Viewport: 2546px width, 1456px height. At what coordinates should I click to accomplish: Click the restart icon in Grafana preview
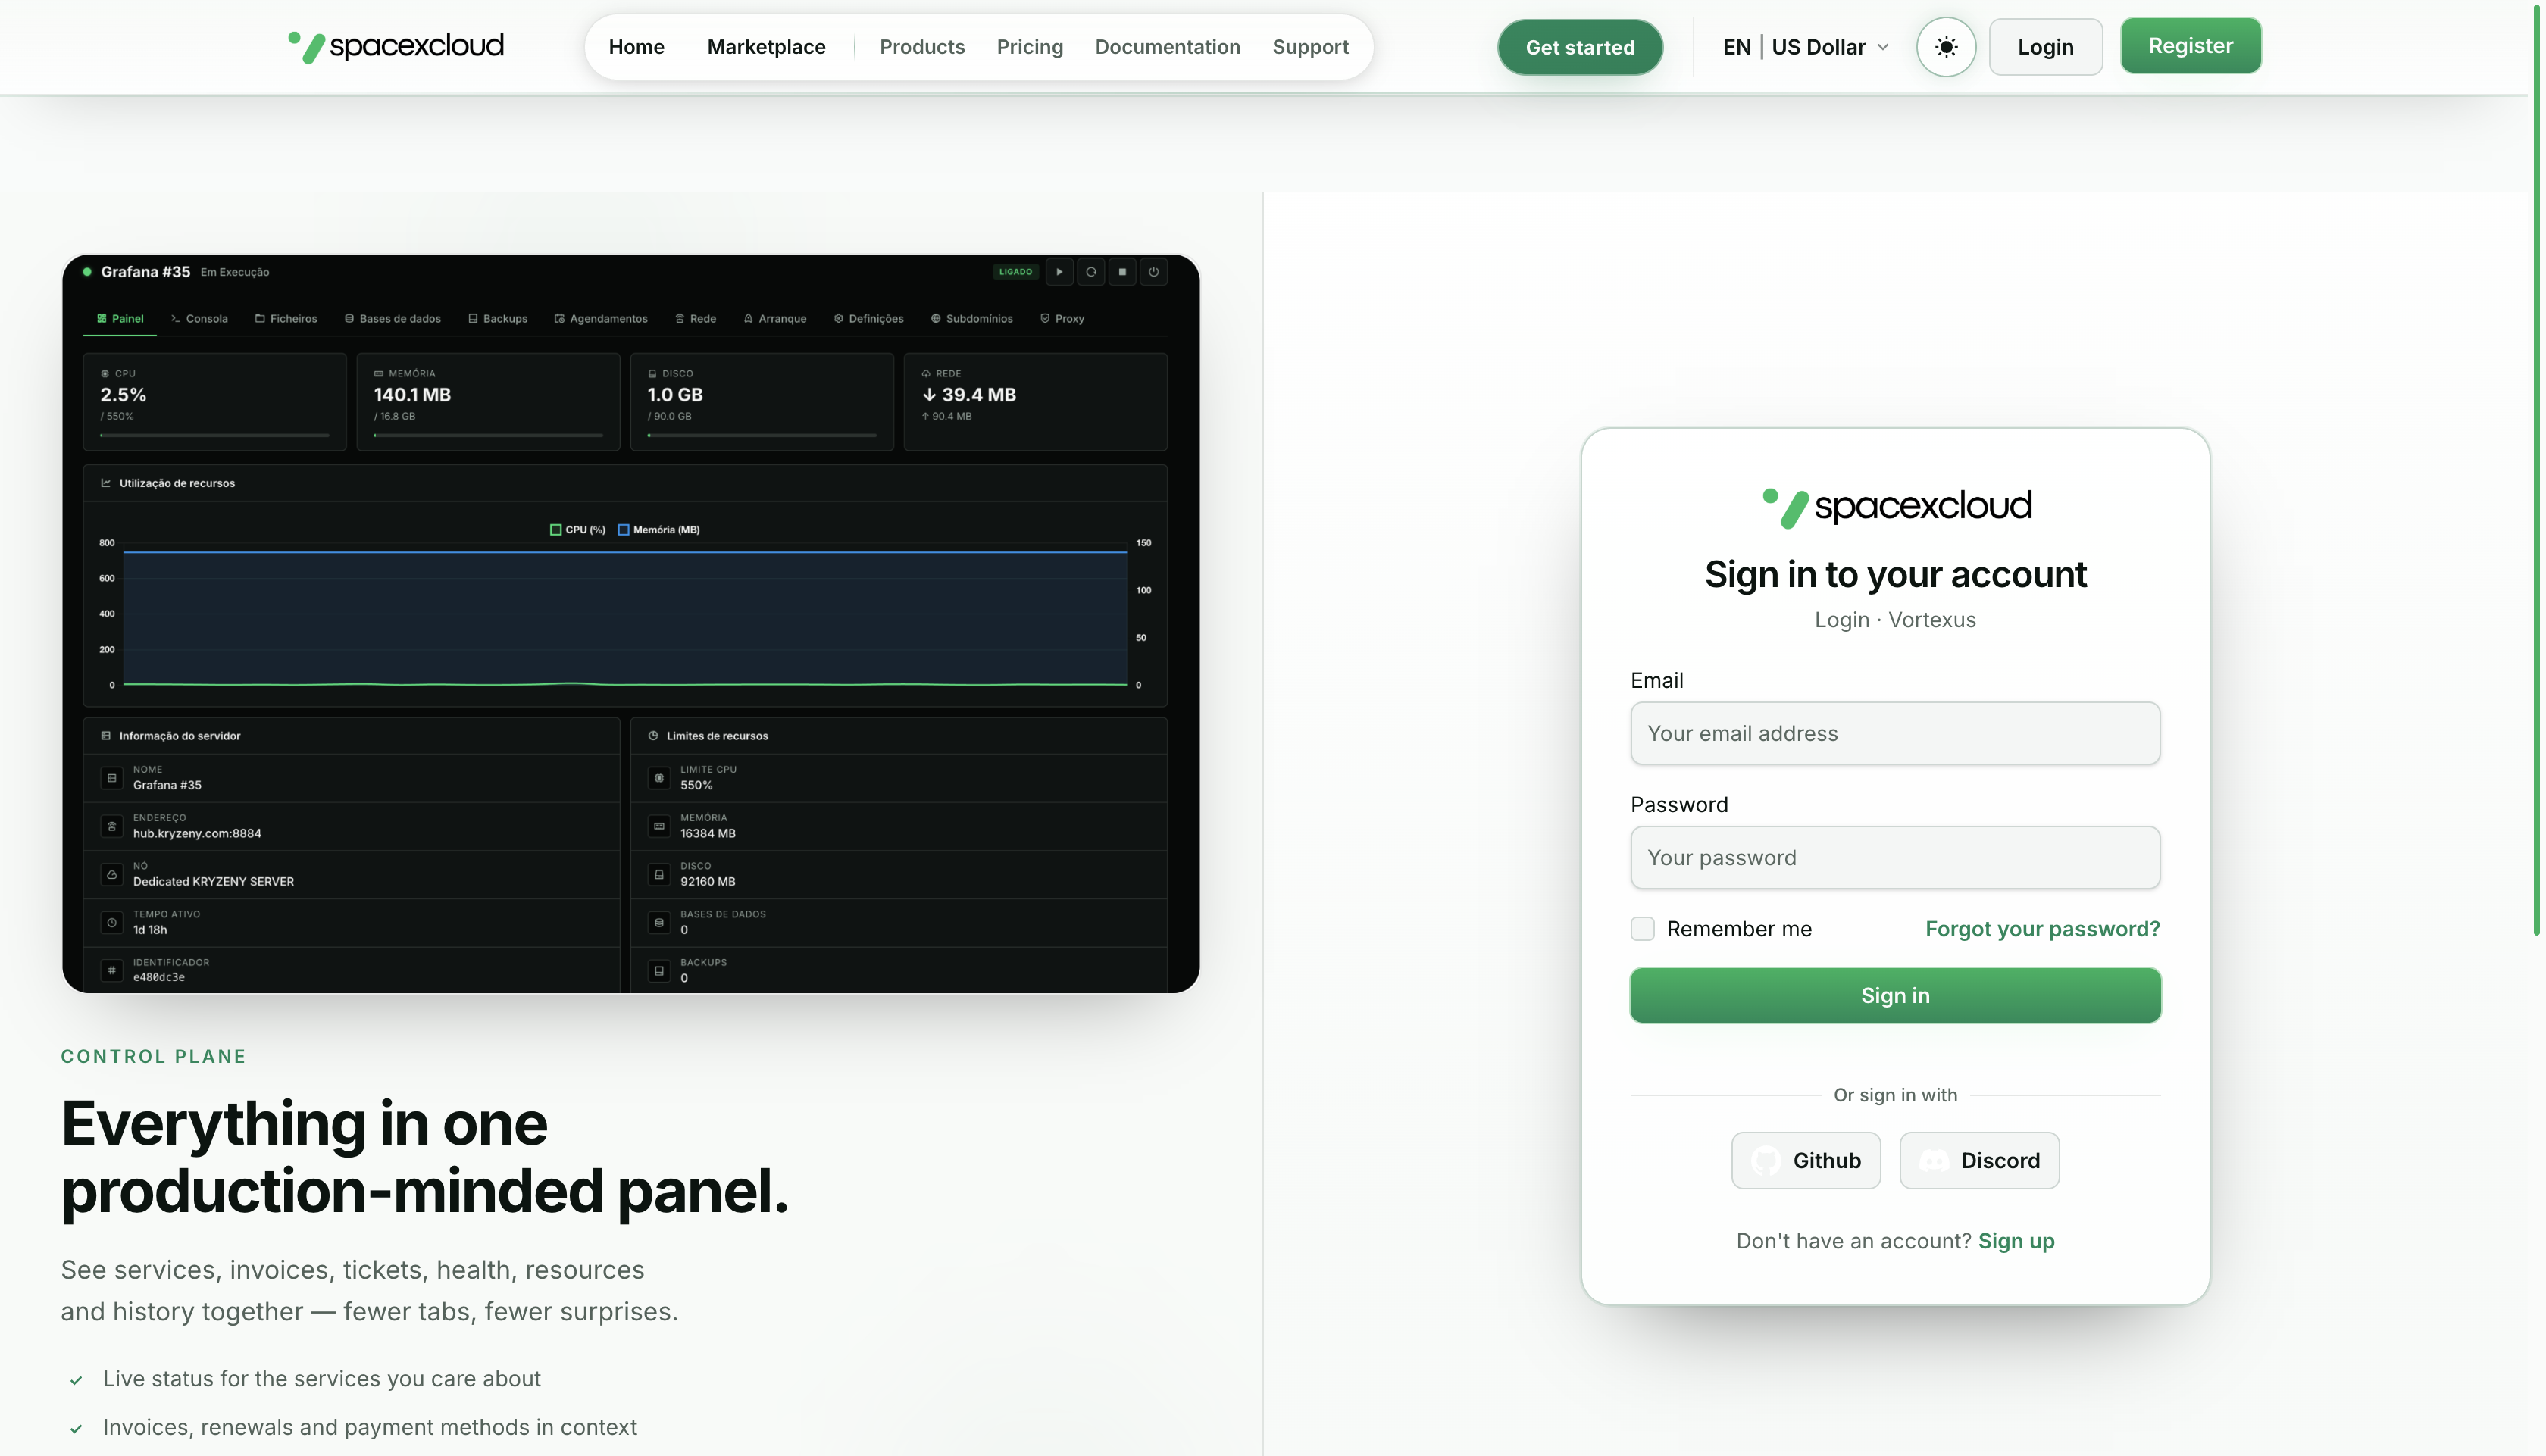click(x=1091, y=272)
